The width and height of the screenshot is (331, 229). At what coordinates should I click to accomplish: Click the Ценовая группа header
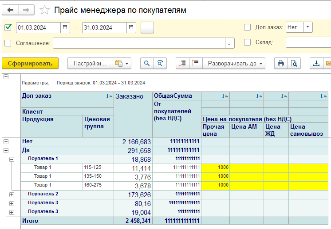[98, 126]
